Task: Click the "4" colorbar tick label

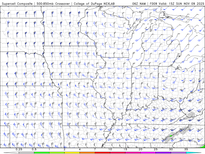Action: point(80,149)
